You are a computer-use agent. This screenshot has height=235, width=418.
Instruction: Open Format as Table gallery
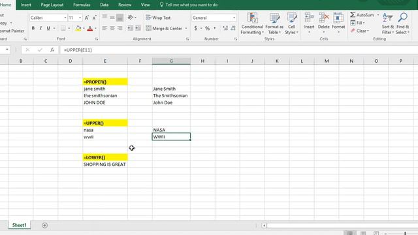pos(274,23)
